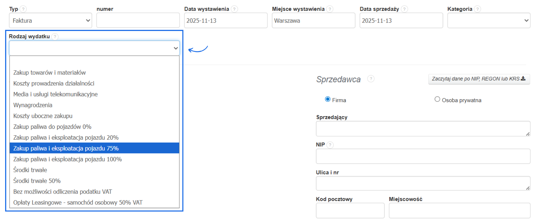Open the Typ dropdown showing Faktura
The height and width of the screenshot is (220, 538).
point(51,20)
